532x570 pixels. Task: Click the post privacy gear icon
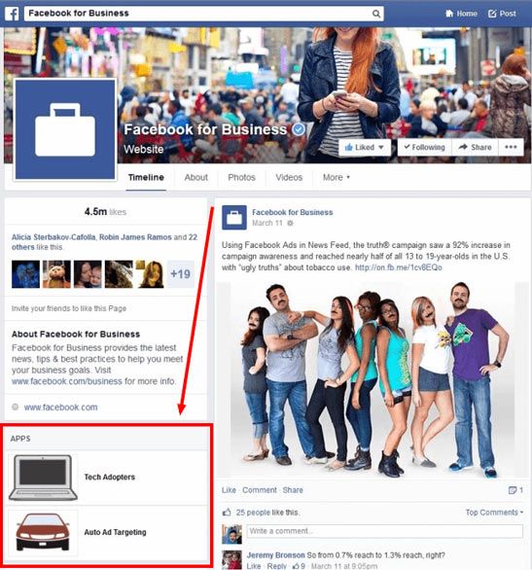tap(290, 223)
